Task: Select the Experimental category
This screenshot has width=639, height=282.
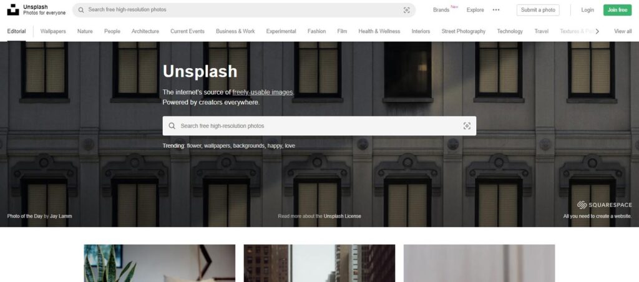Action: point(281,31)
